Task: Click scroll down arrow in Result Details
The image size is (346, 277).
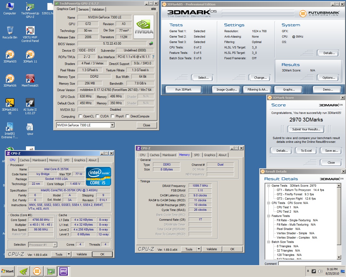Action: pos(339,257)
